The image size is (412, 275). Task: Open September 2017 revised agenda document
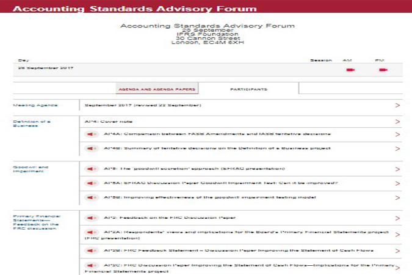143,105
